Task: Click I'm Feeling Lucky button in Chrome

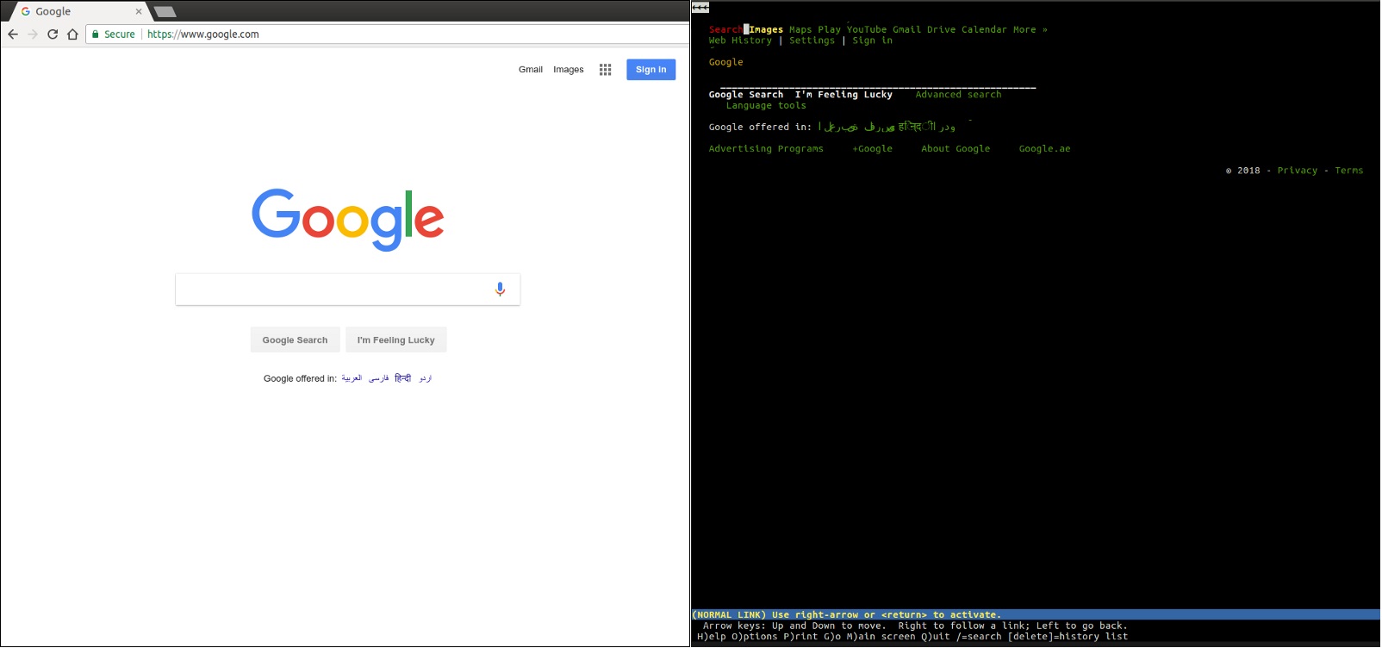Action: (x=396, y=340)
